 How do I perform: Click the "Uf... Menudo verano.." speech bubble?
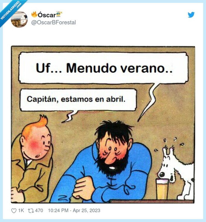(x=103, y=68)
